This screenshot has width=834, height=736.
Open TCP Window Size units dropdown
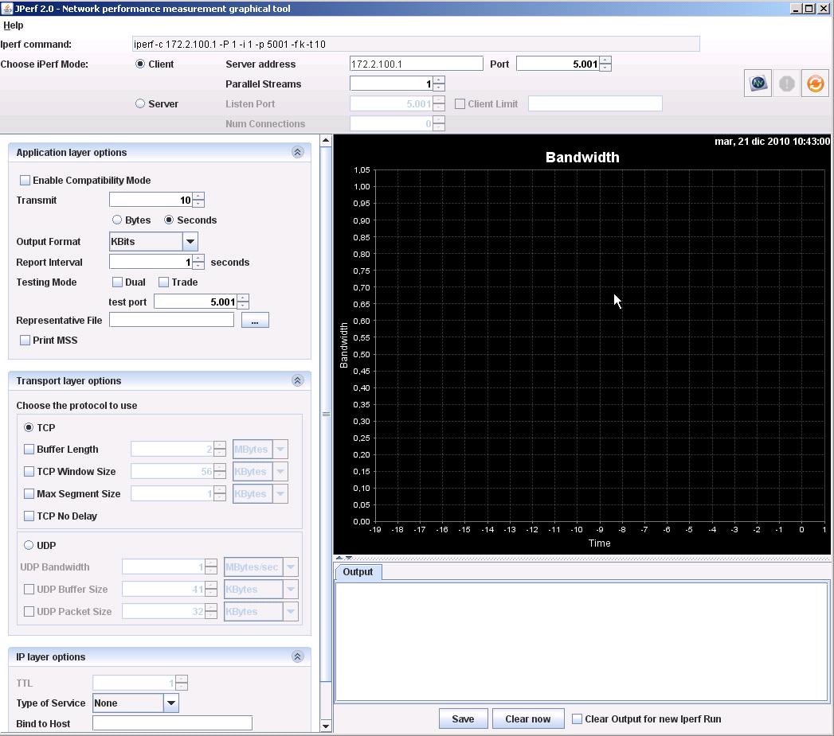pos(280,471)
